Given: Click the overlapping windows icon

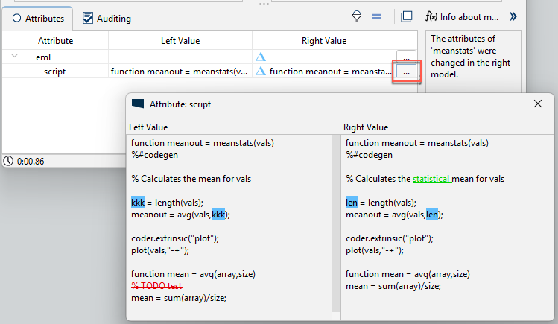Looking at the screenshot, I should pyautogui.click(x=407, y=16).
